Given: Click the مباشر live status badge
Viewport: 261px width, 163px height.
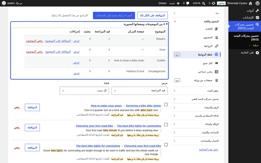Looking at the screenshot, I should click(221, 3).
